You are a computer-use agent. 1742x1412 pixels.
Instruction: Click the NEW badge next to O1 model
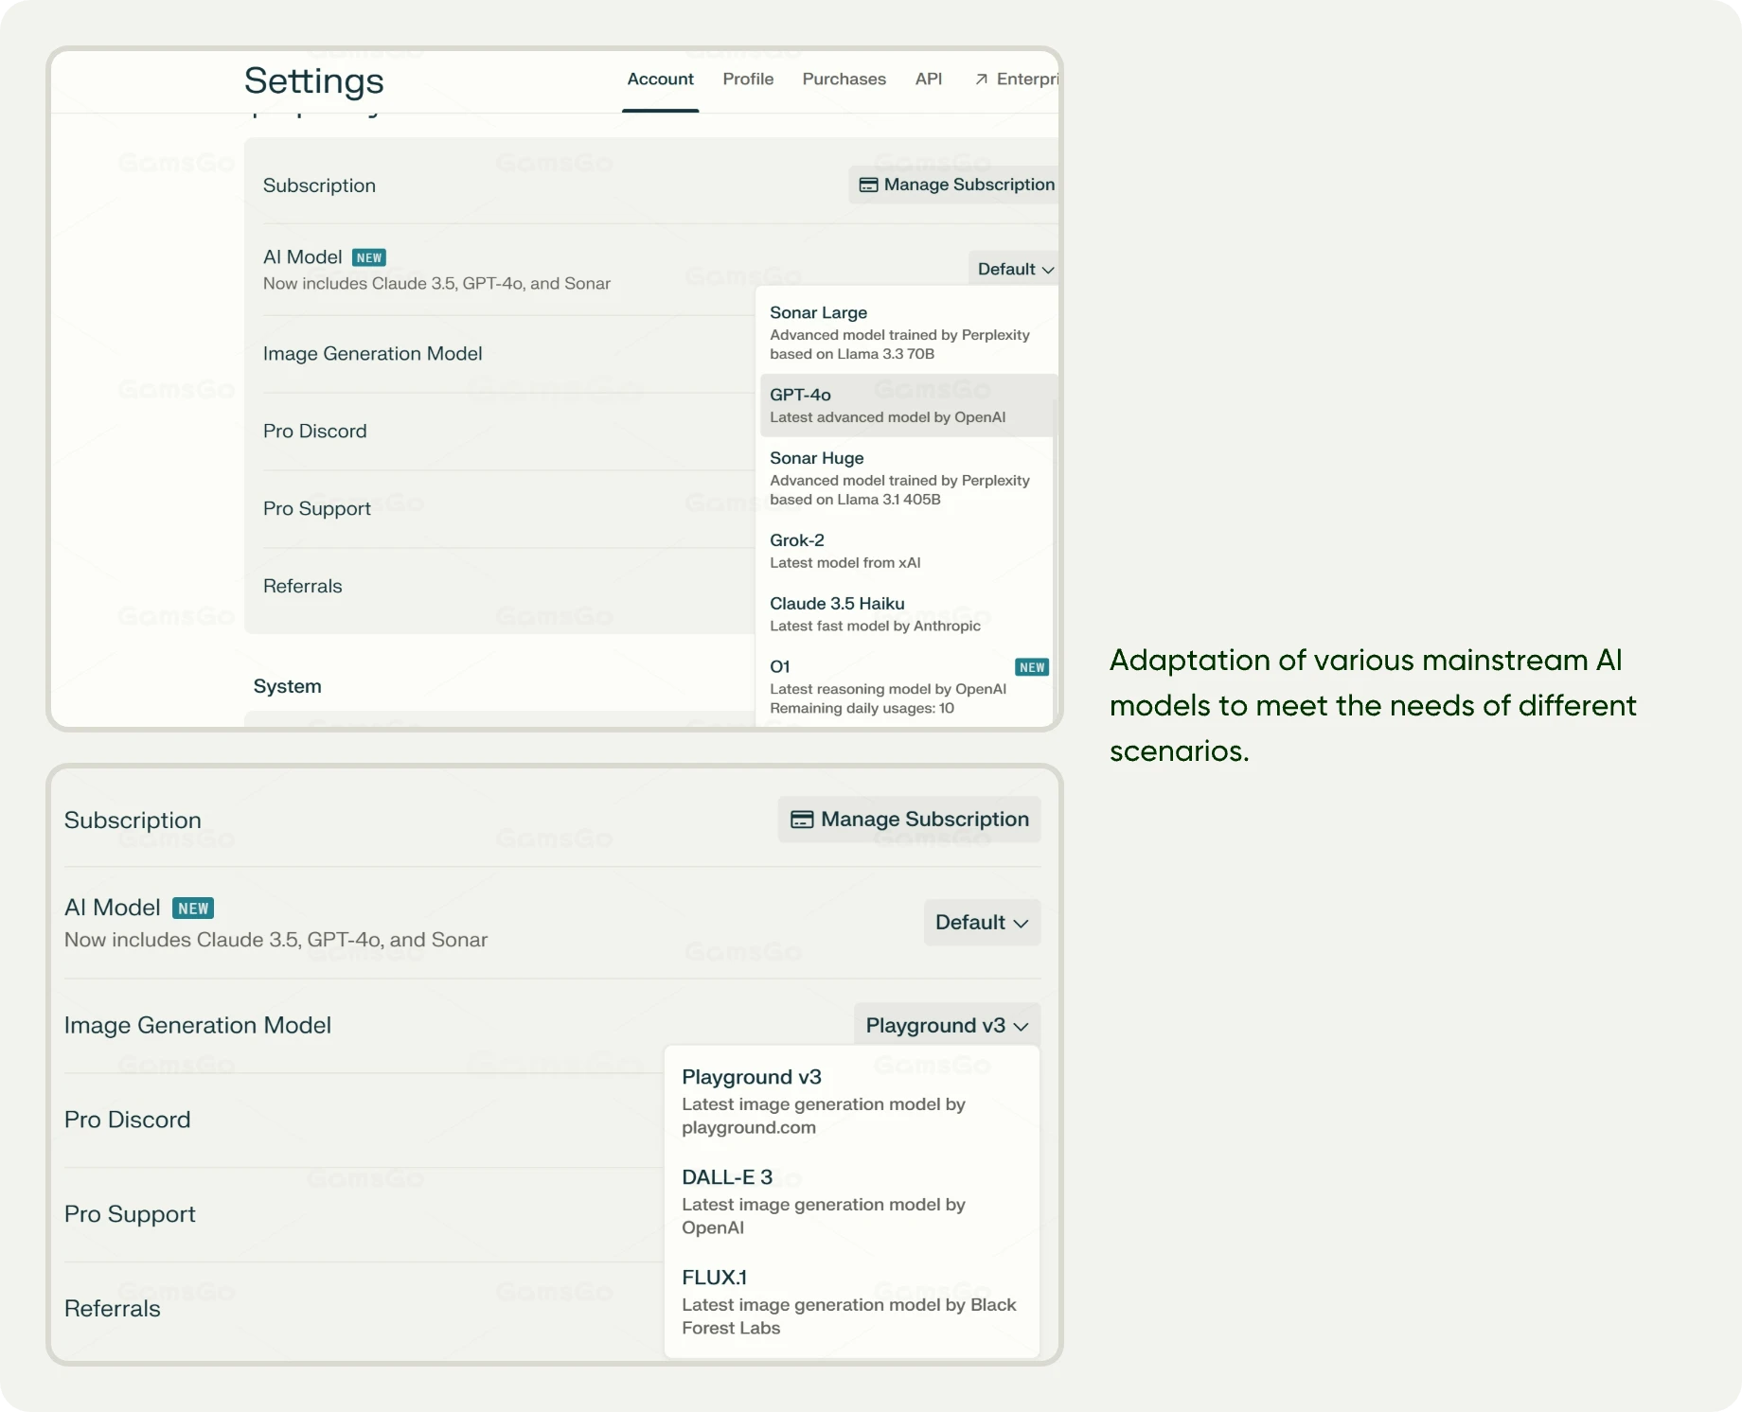coord(1031,667)
